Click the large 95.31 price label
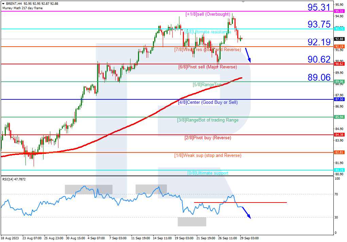 pos(319,7)
